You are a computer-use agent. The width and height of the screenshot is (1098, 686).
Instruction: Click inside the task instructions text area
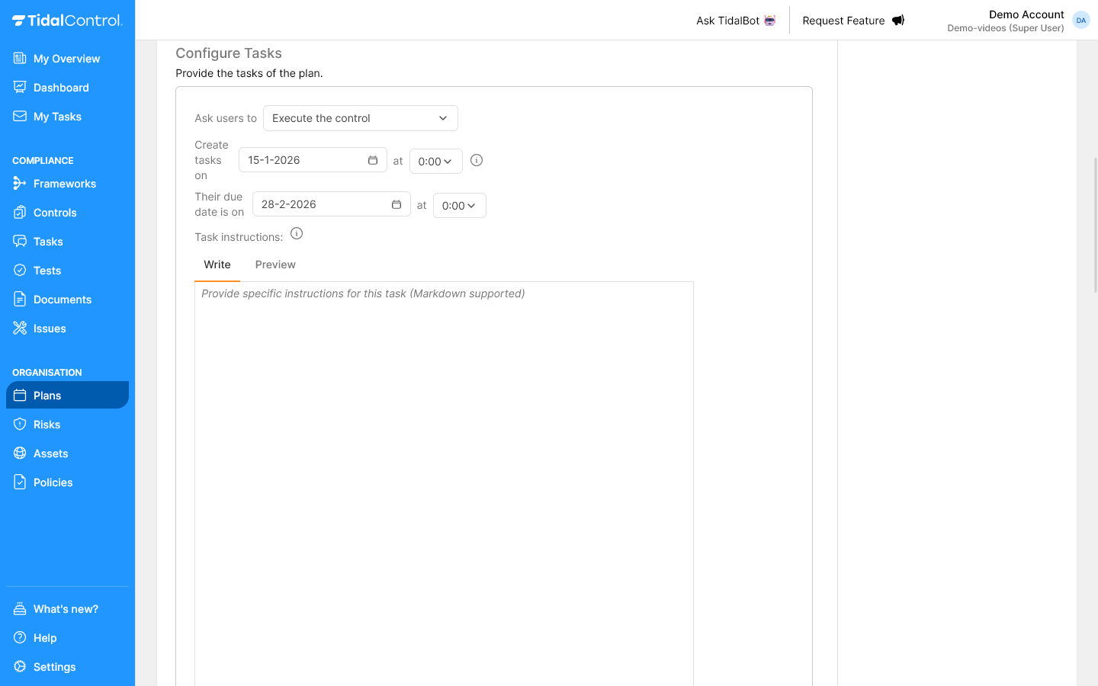pyautogui.click(x=444, y=381)
